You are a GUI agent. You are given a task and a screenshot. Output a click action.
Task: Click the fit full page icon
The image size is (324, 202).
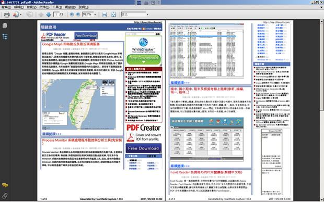point(113,15)
